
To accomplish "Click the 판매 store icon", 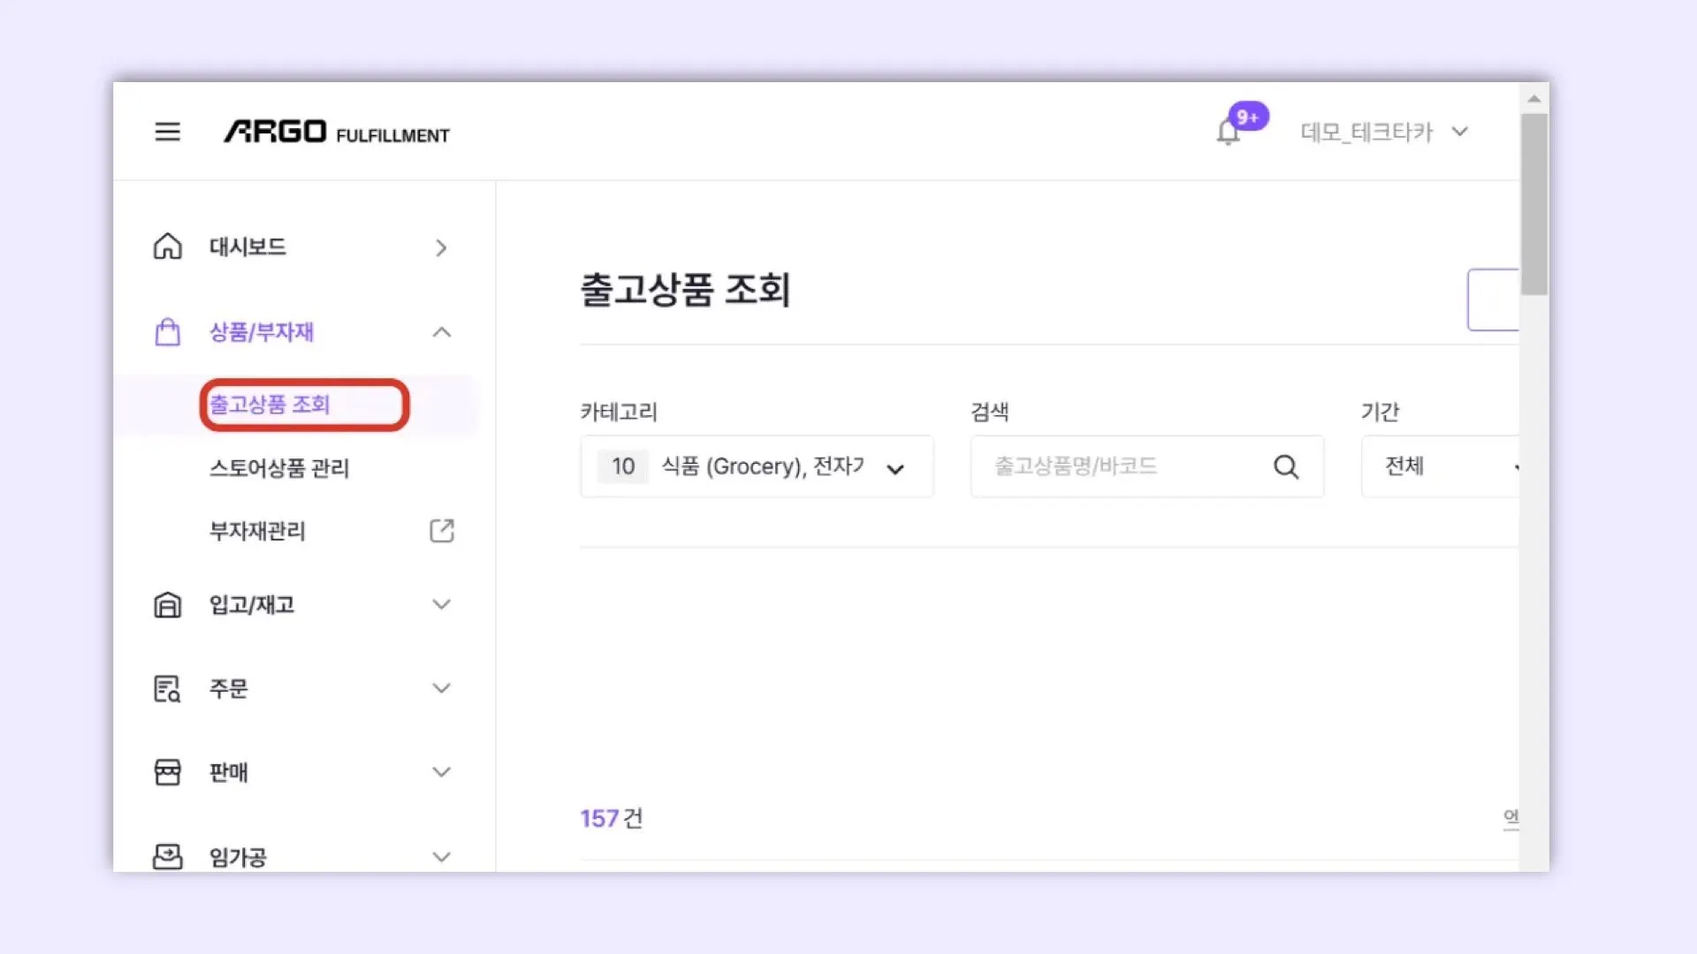I will click(x=167, y=772).
